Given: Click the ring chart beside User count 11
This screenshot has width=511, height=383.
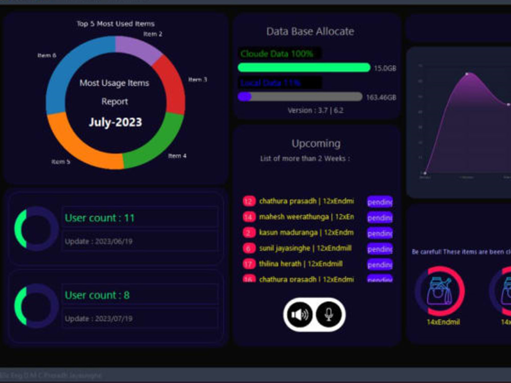Looking at the screenshot, I should click(36, 229).
